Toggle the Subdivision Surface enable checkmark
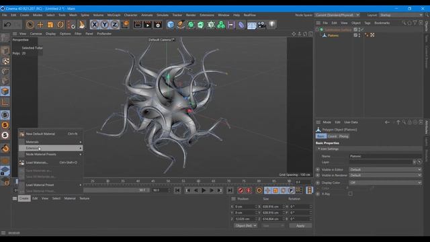The width and height of the screenshot is (430, 242). (x=363, y=30)
